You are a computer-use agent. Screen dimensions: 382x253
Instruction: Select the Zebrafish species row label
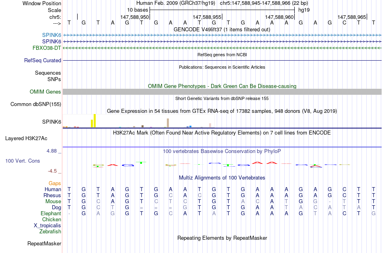pyautogui.click(x=50, y=231)
